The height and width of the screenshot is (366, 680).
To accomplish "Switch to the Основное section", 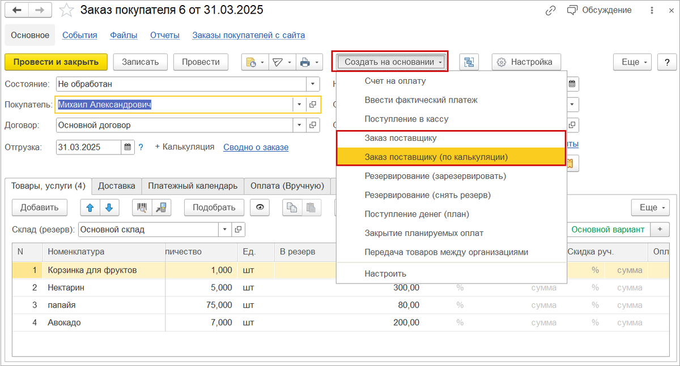I will tap(30, 35).
